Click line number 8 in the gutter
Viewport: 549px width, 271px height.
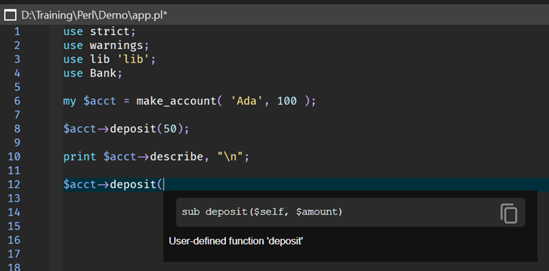point(17,129)
